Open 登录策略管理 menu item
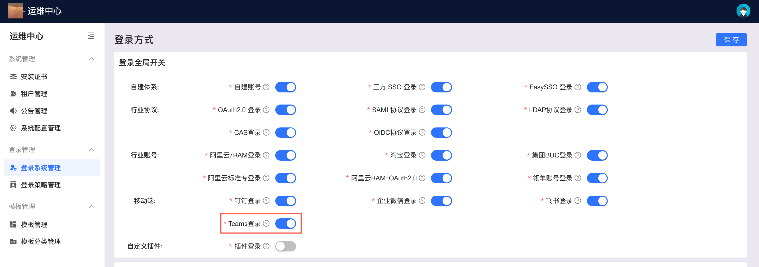 point(41,185)
